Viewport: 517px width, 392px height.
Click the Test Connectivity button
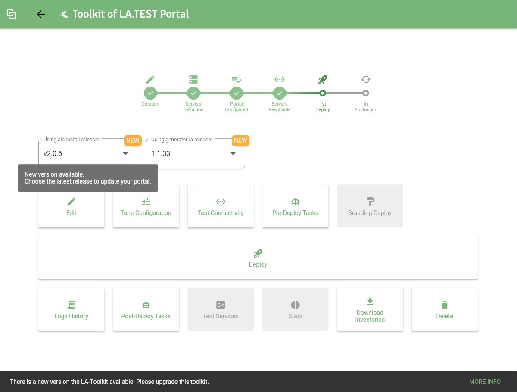tap(221, 206)
